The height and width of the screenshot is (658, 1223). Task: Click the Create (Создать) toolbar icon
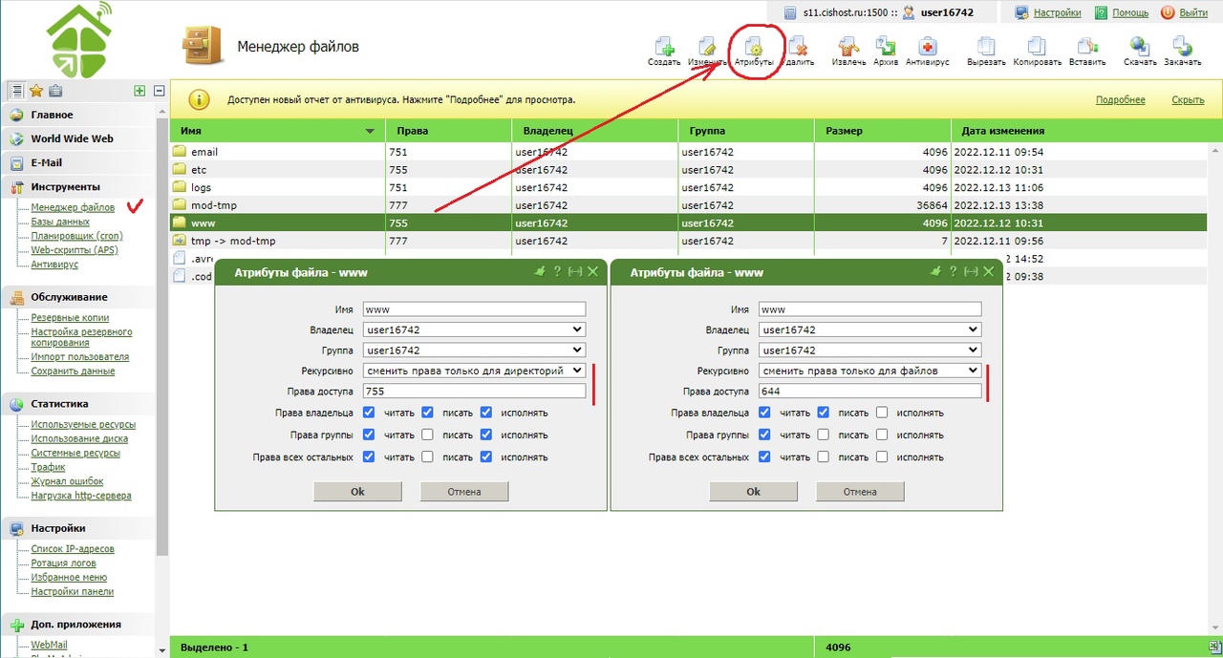663,49
